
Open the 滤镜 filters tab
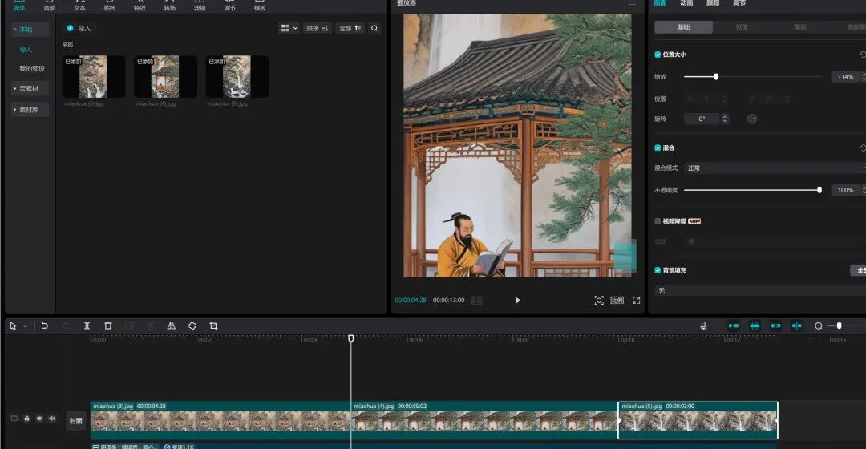click(x=200, y=6)
